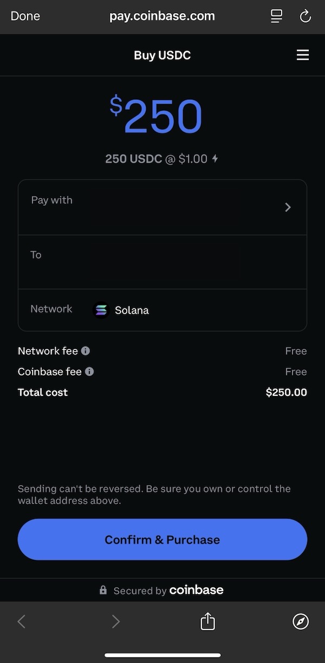Tap Done to close browser

(25, 16)
